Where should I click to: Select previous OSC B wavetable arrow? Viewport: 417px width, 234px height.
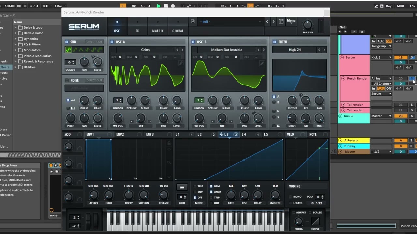pyautogui.click(x=258, y=50)
